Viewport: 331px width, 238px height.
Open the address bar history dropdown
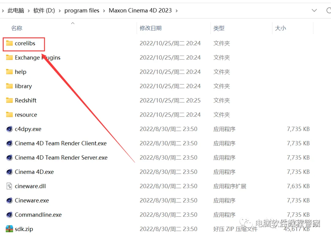[x=314, y=10]
